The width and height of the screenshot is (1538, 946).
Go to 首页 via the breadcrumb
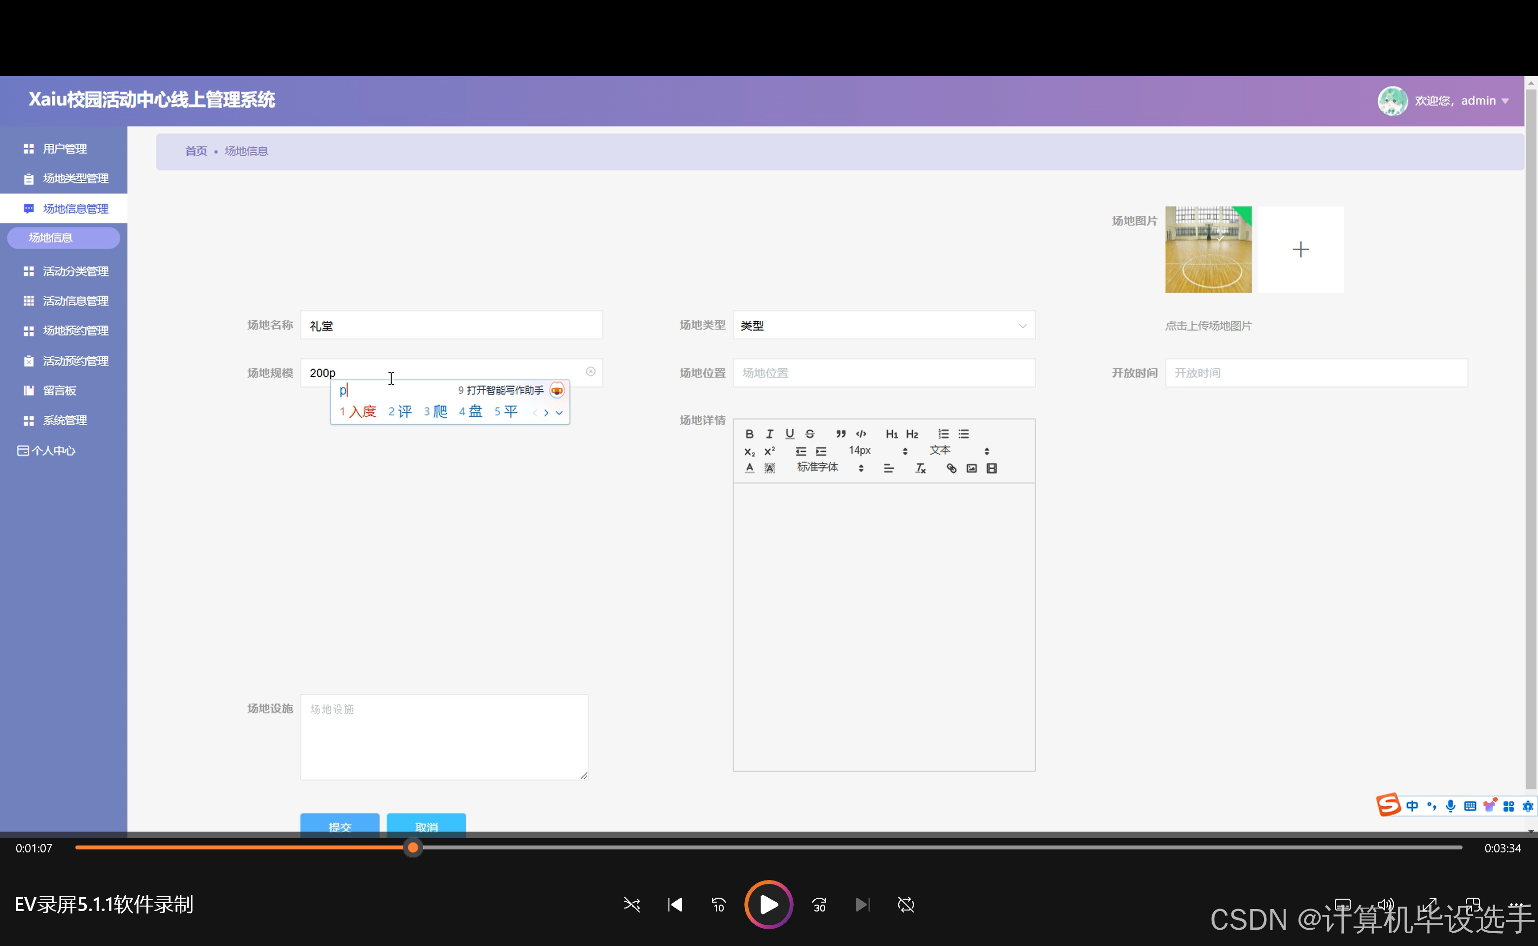point(196,151)
